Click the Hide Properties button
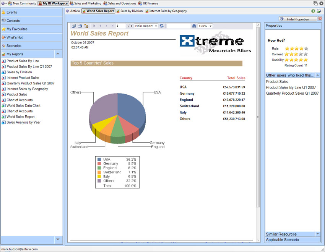Screen dimensions: 325x252 297,19
